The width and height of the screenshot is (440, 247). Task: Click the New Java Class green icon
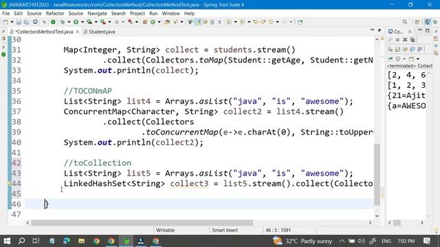153,22
